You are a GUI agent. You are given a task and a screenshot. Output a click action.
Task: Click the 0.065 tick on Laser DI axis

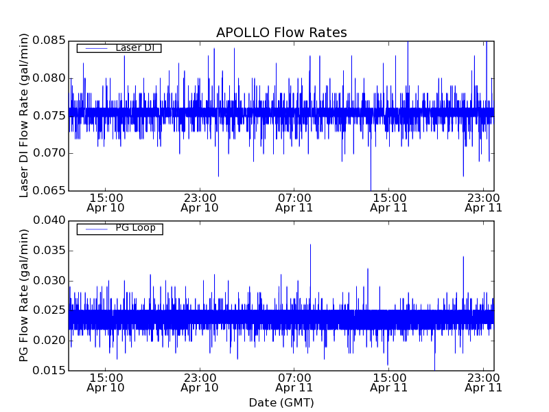[x=49, y=191]
